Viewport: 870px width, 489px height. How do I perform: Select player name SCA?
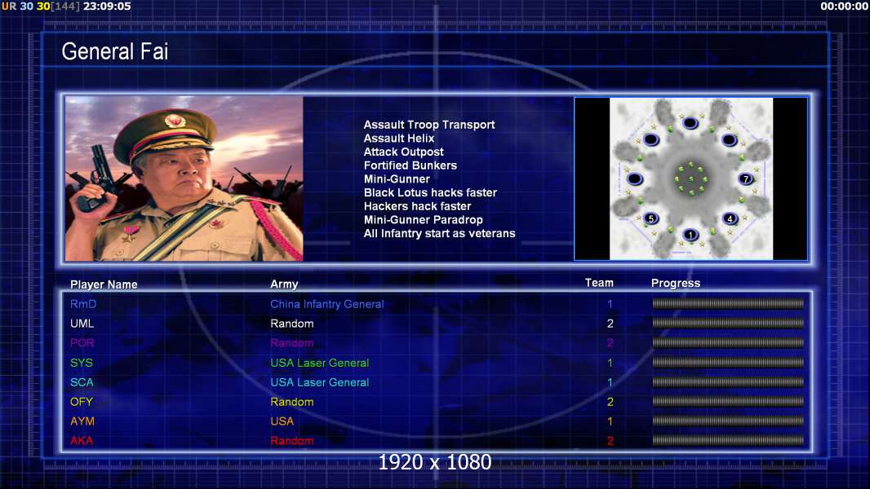coord(82,382)
